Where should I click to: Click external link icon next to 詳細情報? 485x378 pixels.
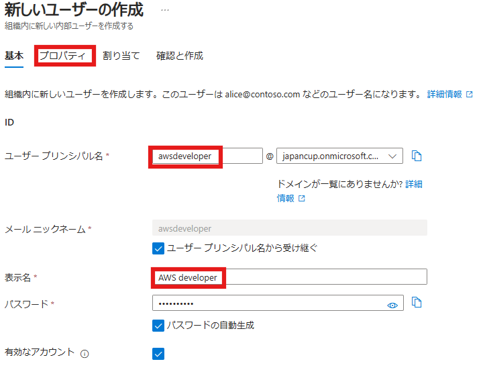point(469,95)
